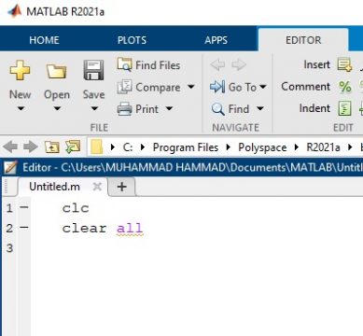363x336 pixels.
Task: Select the EDITOR ribbon tab
Action: pos(303,40)
